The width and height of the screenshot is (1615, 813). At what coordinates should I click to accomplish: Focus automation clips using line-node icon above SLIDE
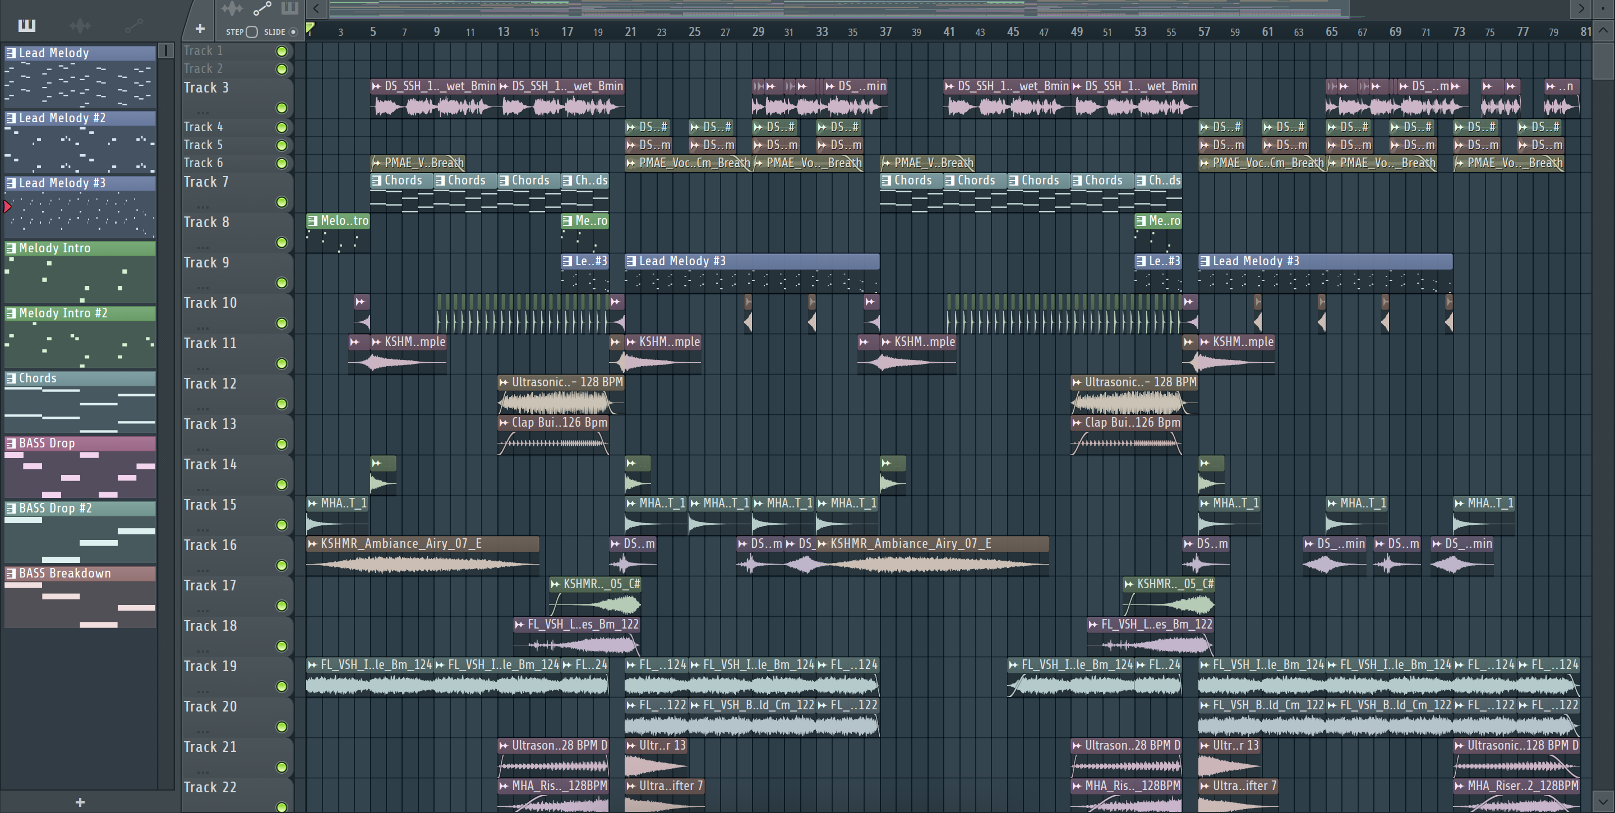pos(262,9)
